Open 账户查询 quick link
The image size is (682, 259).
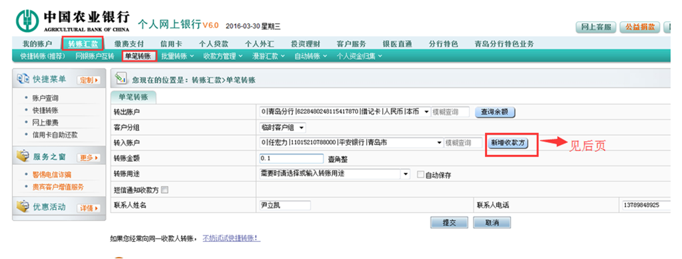click(x=45, y=98)
